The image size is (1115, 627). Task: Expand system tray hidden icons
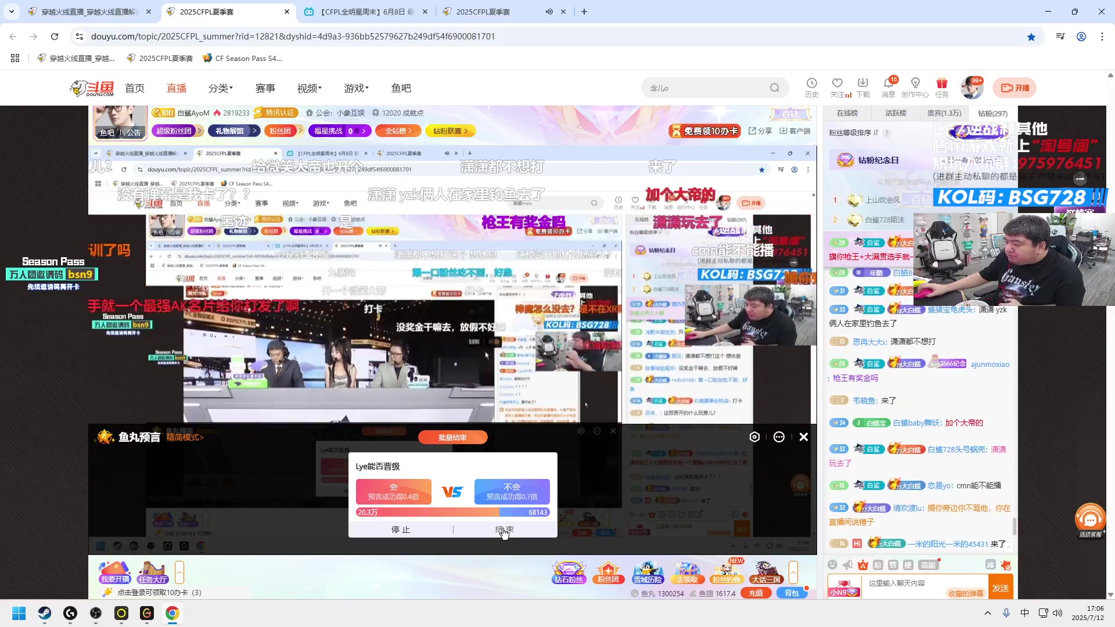[x=988, y=613]
